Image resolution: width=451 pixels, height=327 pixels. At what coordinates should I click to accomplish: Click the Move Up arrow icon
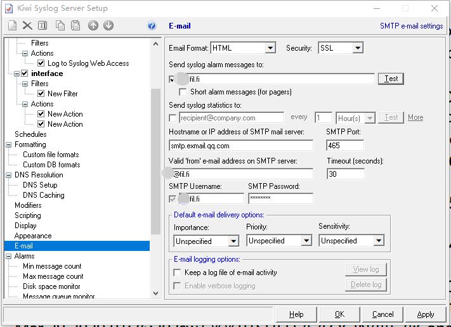[x=93, y=25]
